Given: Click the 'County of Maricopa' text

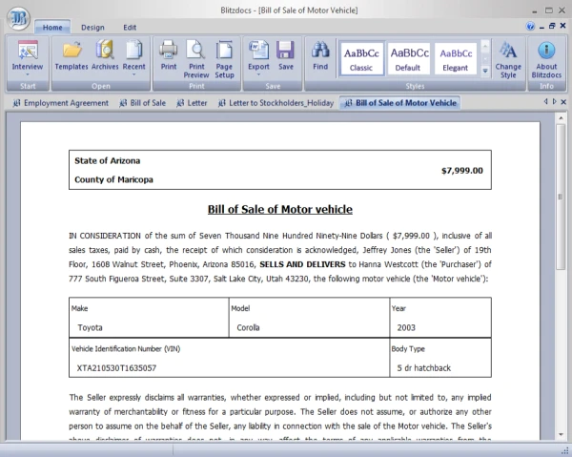Looking at the screenshot, I should tap(113, 179).
